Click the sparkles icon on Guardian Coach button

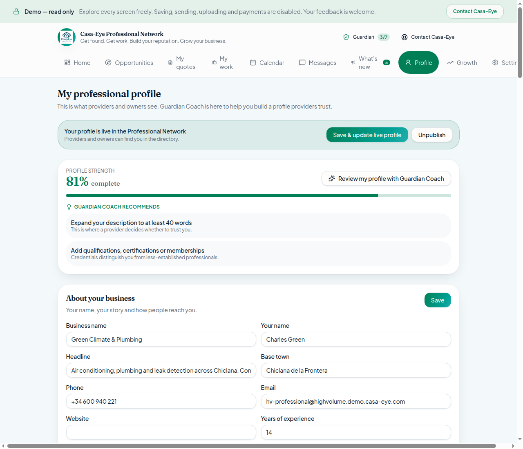tap(332, 178)
